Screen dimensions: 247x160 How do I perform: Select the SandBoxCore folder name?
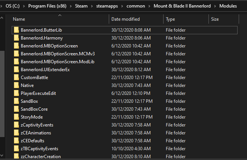click(34, 109)
